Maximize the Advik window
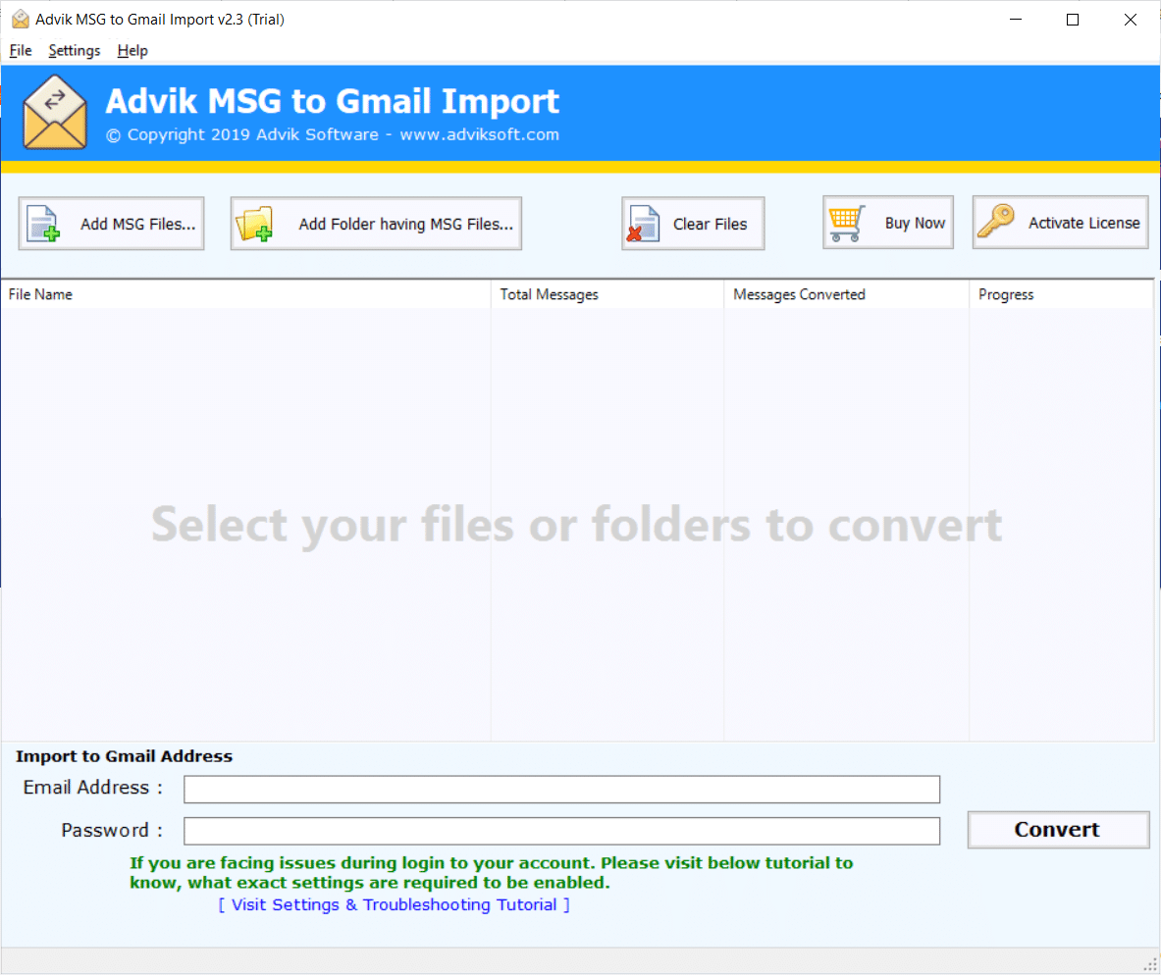 [1073, 20]
